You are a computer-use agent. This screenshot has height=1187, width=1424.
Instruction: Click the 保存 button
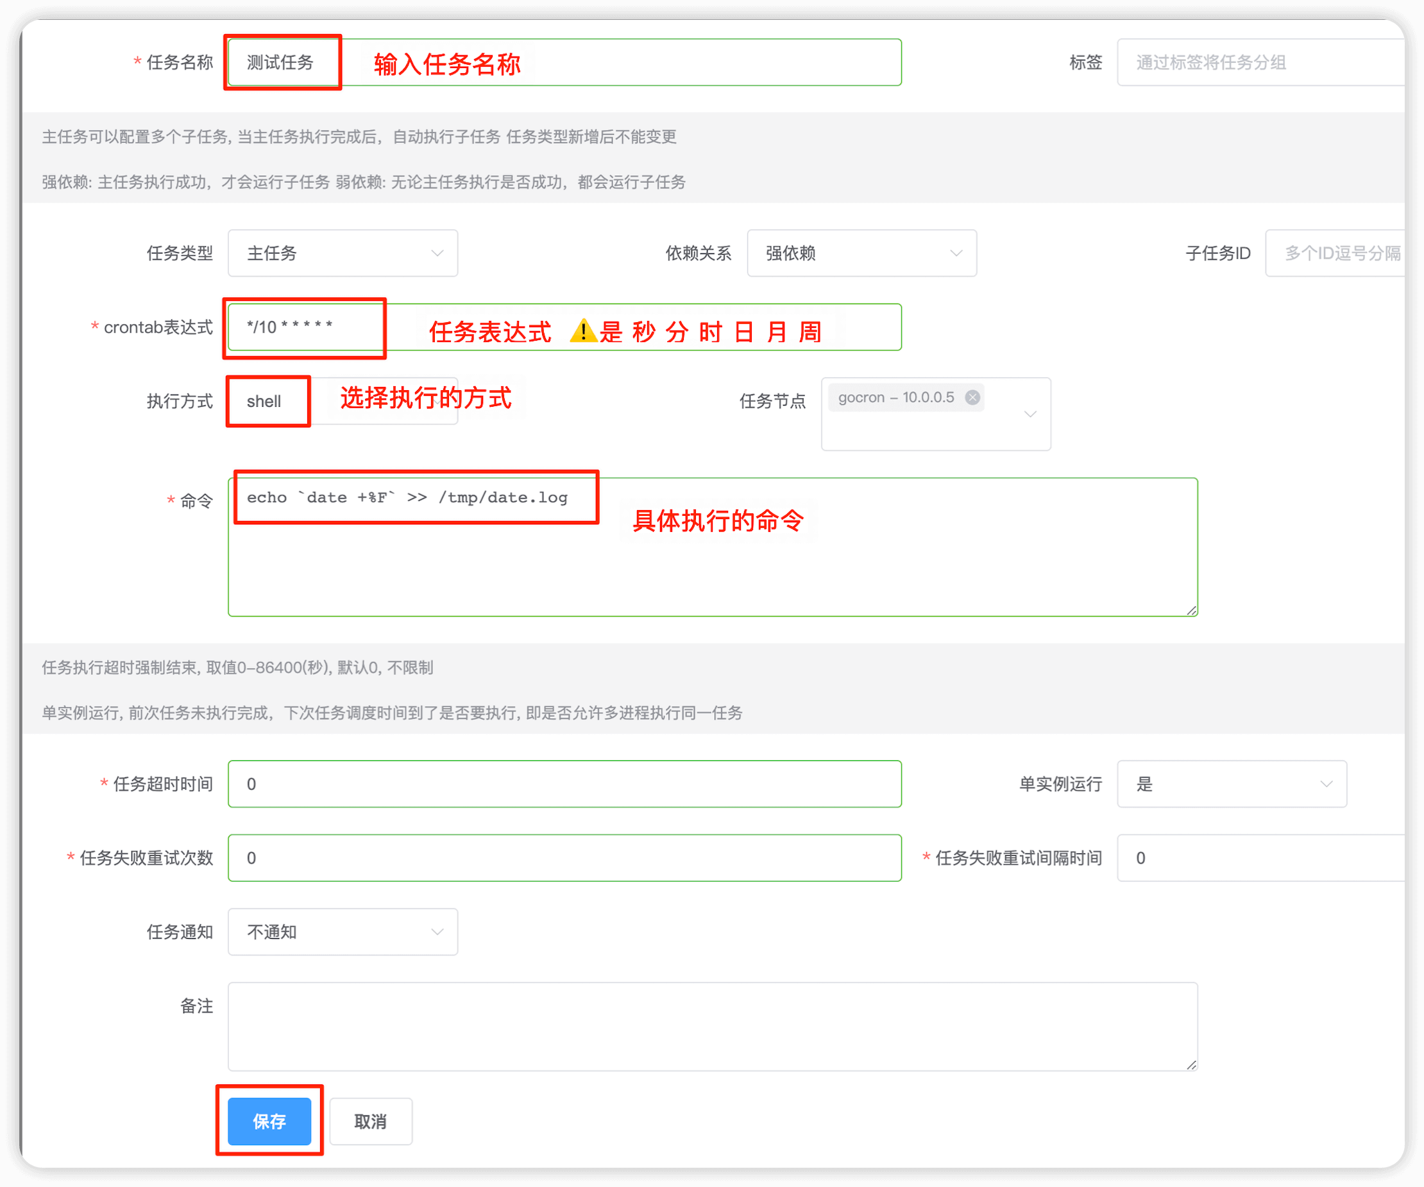[x=269, y=1121]
